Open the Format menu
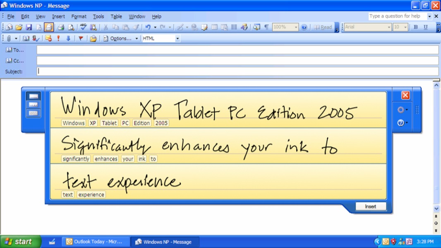This screenshot has width=441, height=248. click(x=79, y=17)
